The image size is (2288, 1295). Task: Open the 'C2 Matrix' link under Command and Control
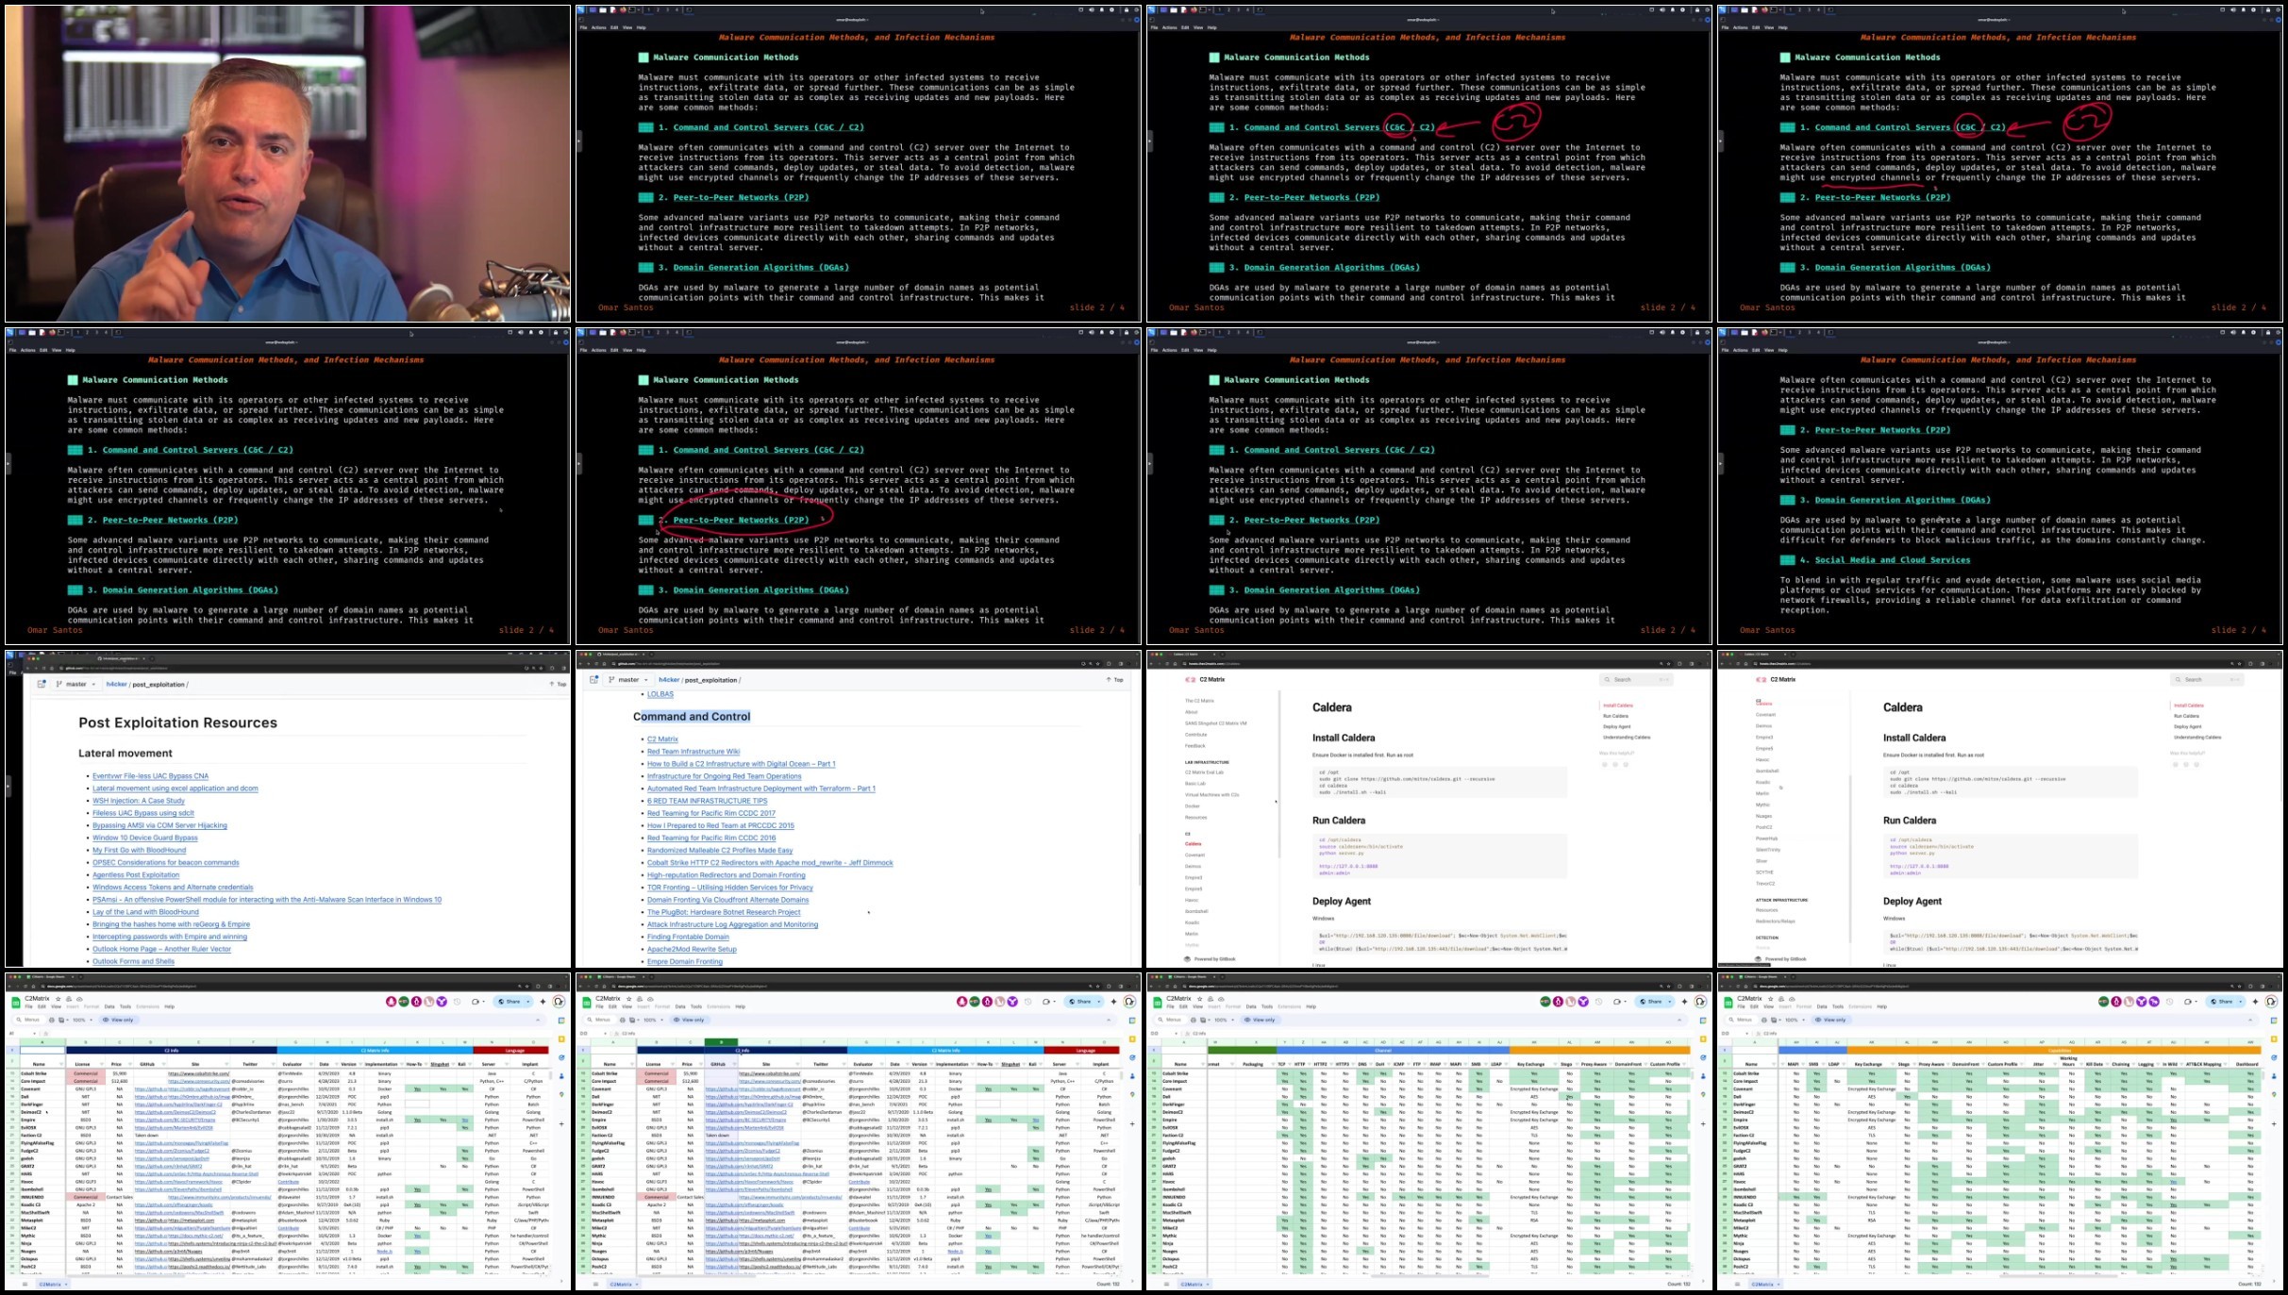coord(662,739)
